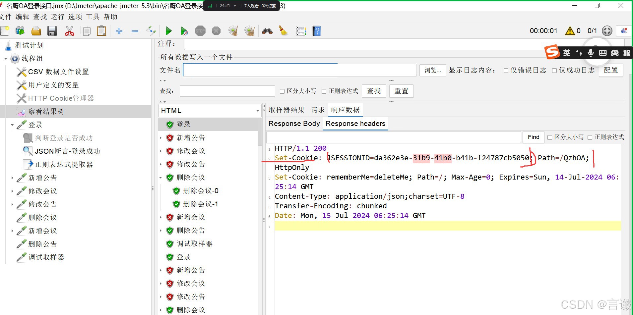The image size is (633, 315).
Task: Save test plan with floppy icon
Action: [x=52, y=31]
